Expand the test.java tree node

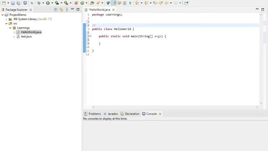tap(14, 36)
